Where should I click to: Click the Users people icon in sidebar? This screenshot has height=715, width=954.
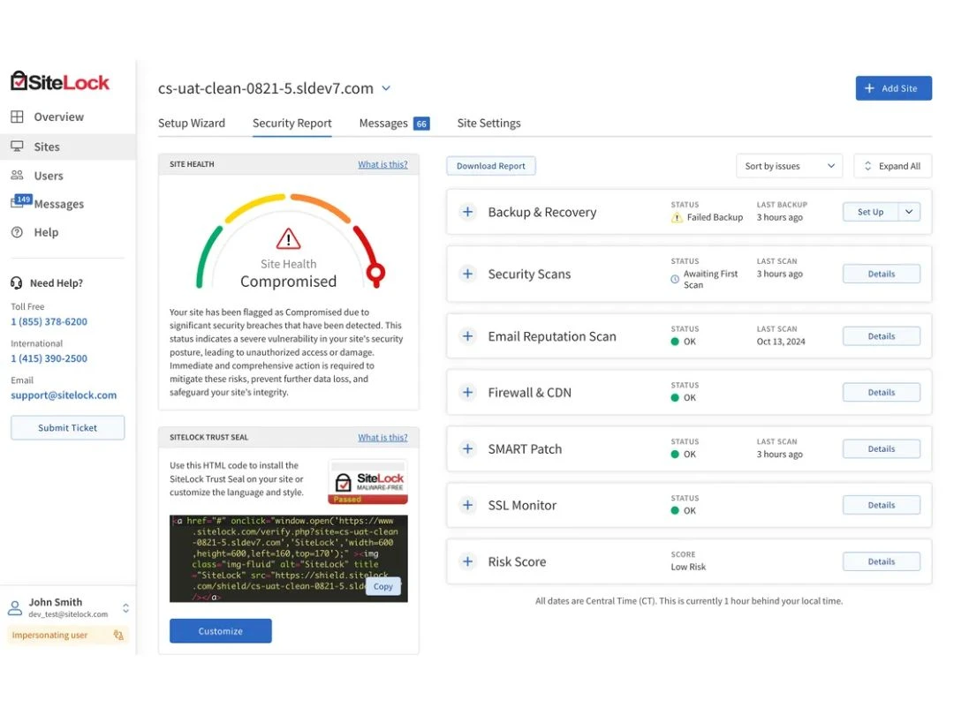click(x=17, y=175)
